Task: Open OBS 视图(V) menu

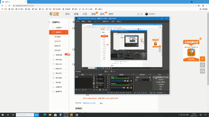Action: tap(90, 21)
